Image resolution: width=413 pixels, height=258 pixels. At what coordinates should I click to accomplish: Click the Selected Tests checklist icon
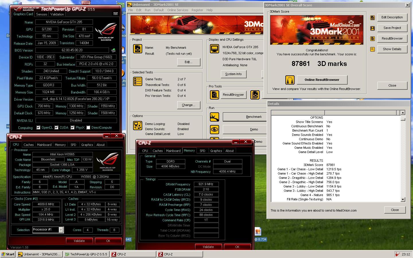coord(138,81)
